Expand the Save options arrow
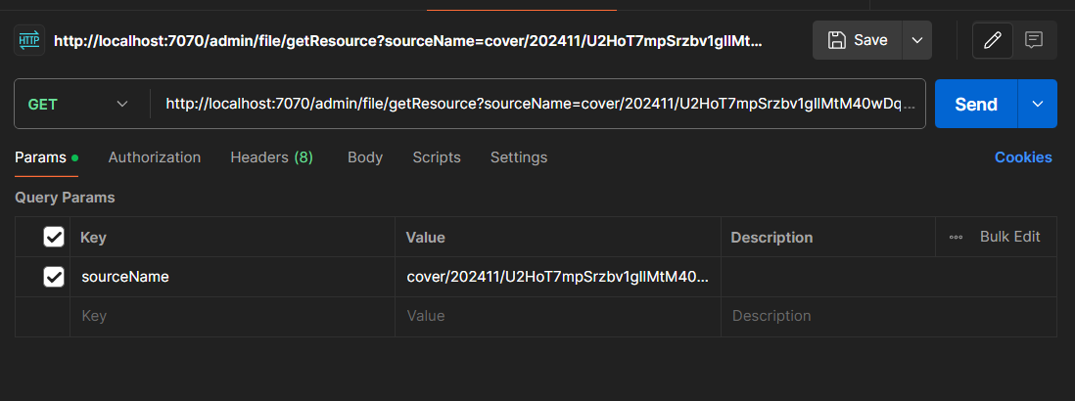This screenshot has width=1075, height=401. coord(917,40)
